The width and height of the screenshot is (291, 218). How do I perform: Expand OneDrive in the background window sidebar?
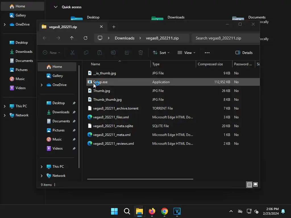pos(5,24)
